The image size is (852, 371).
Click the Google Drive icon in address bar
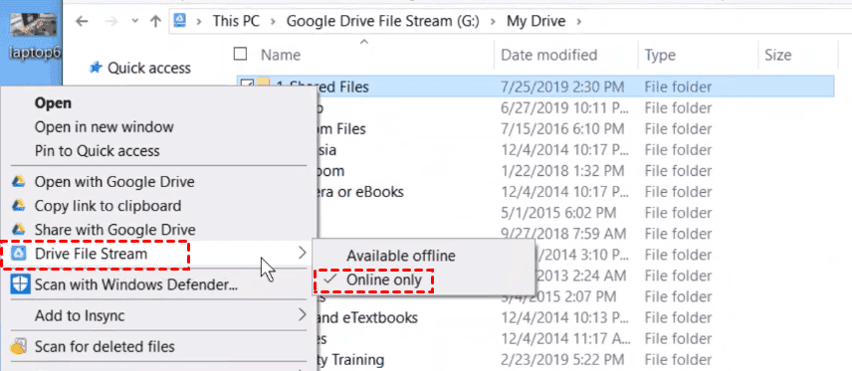click(x=180, y=21)
